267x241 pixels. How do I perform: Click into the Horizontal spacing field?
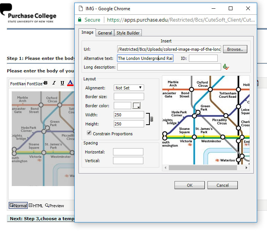[128, 152]
